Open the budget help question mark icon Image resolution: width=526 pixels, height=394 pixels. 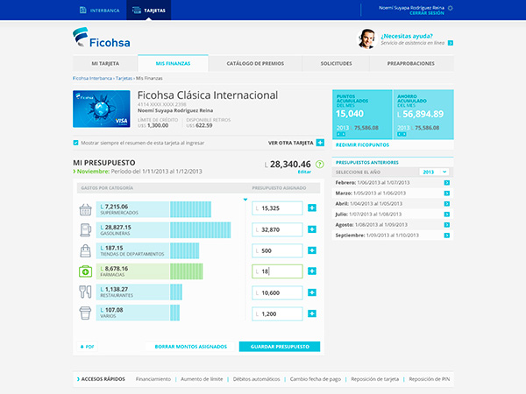(x=320, y=165)
